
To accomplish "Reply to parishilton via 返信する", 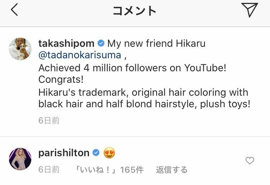I will (172, 170).
